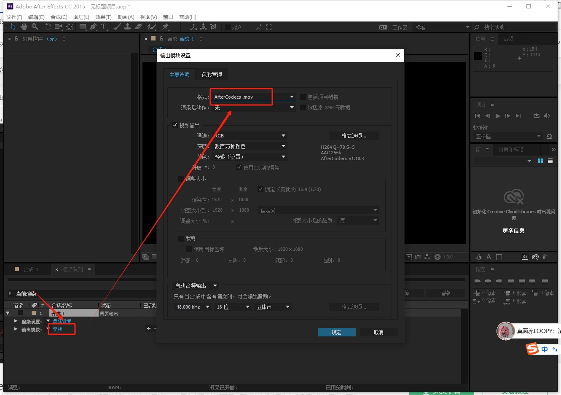Open the 通道 RGB dropdown

click(250, 136)
